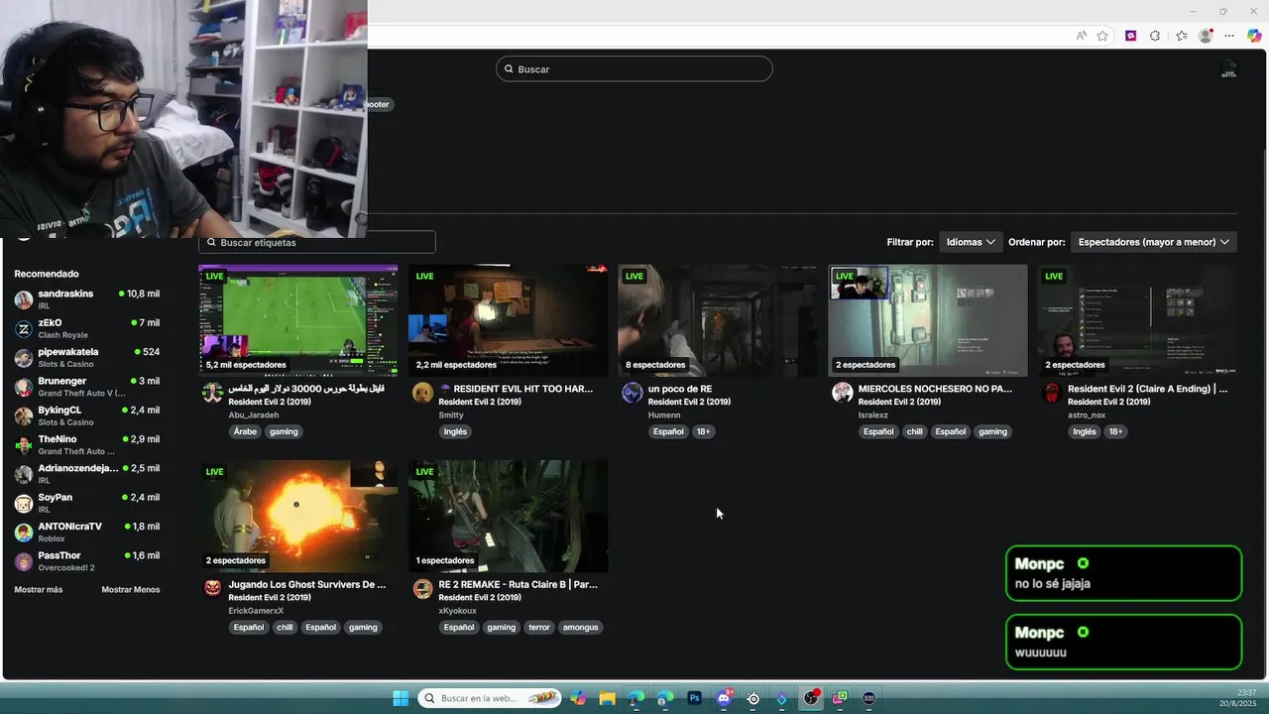This screenshot has width=1269, height=714.
Task: Open BykingCL in Recomendado list
Action: point(87,416)
